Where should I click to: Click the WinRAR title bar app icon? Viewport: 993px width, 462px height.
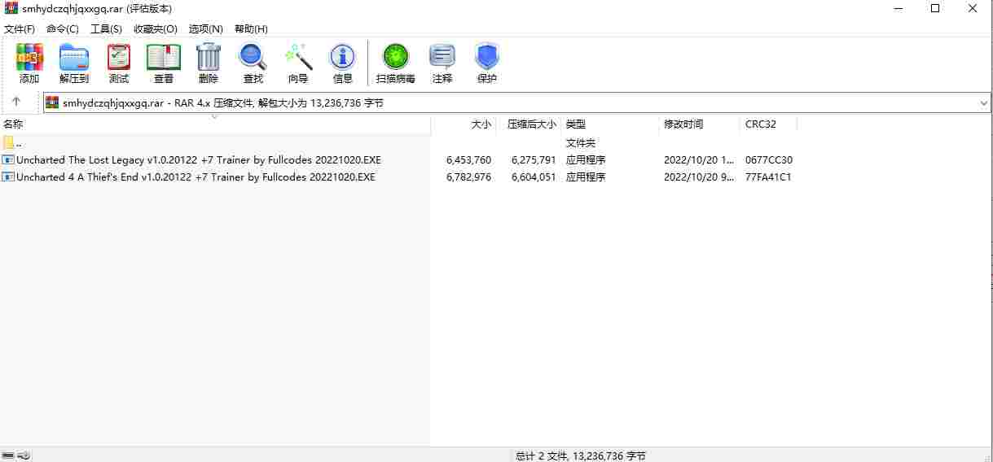point(11,8)
